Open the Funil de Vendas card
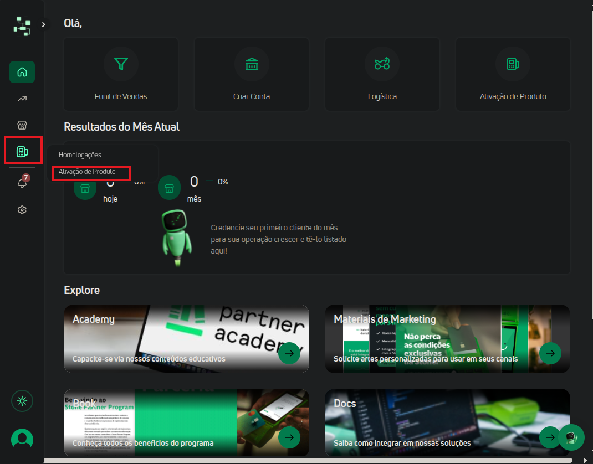This screenshot has width=593, height=464. click(121, 74)
